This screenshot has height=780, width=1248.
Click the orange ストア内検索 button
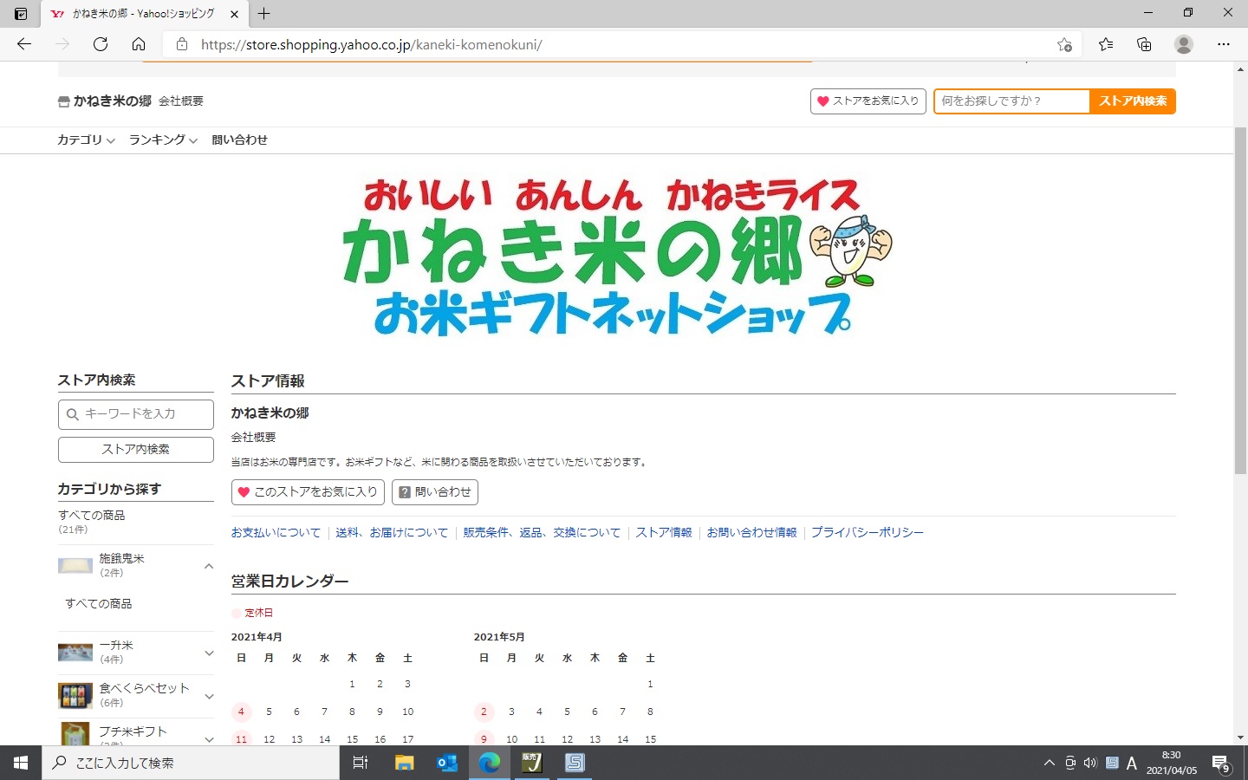coord(1132,101)
